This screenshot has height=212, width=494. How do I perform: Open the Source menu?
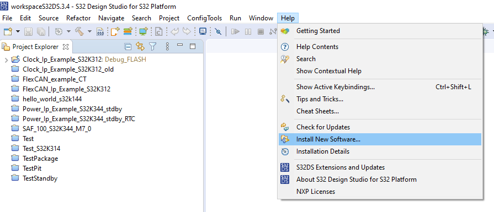pos(49,18)
